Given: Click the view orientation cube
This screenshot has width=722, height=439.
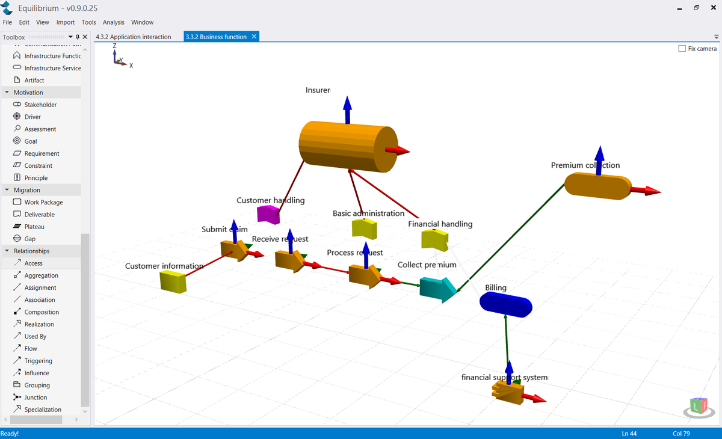Looking at the screenshot, I should (x=697, y=406).
